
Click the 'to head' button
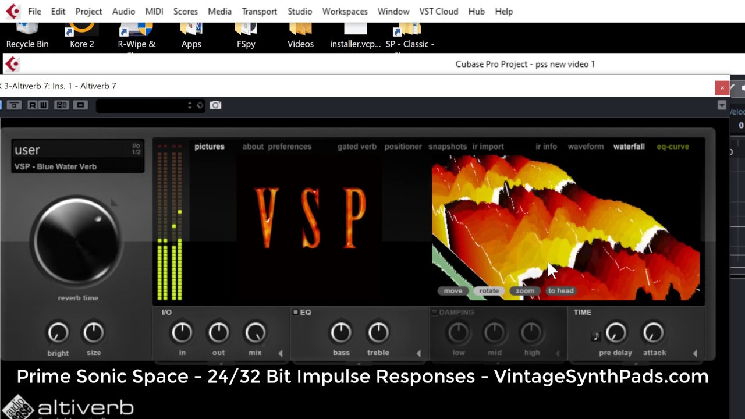[x=560, y=291]
